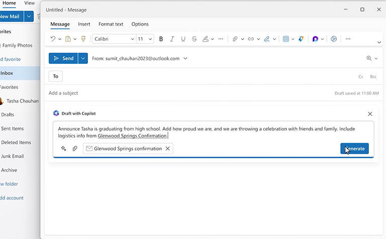Click the Send button
Viewport: 386px width, 239px height.
coord(63,58)
